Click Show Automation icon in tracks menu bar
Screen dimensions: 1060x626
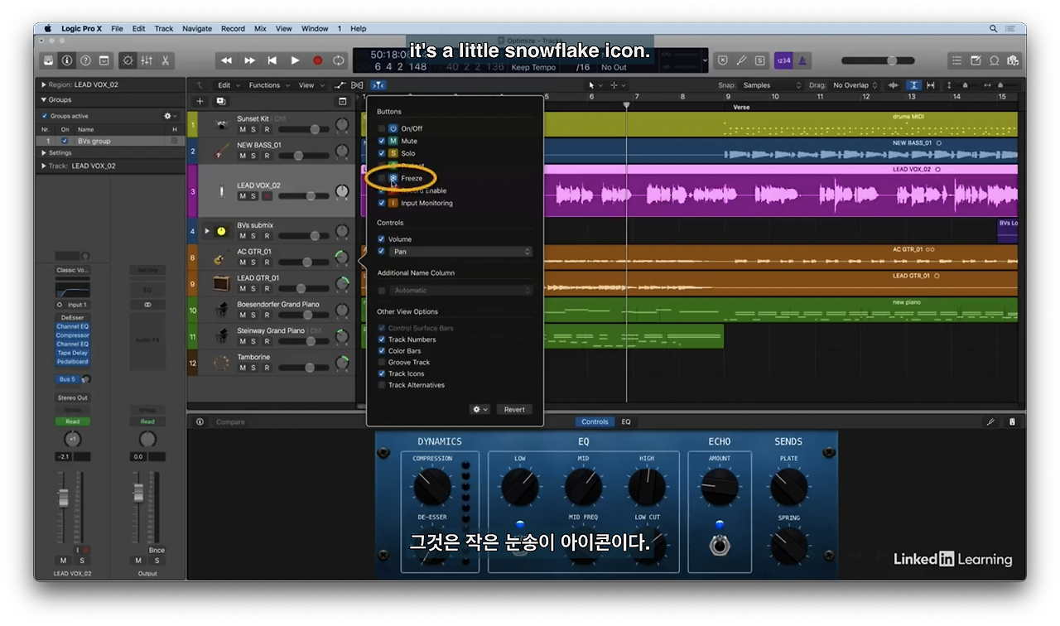[340, 85]
